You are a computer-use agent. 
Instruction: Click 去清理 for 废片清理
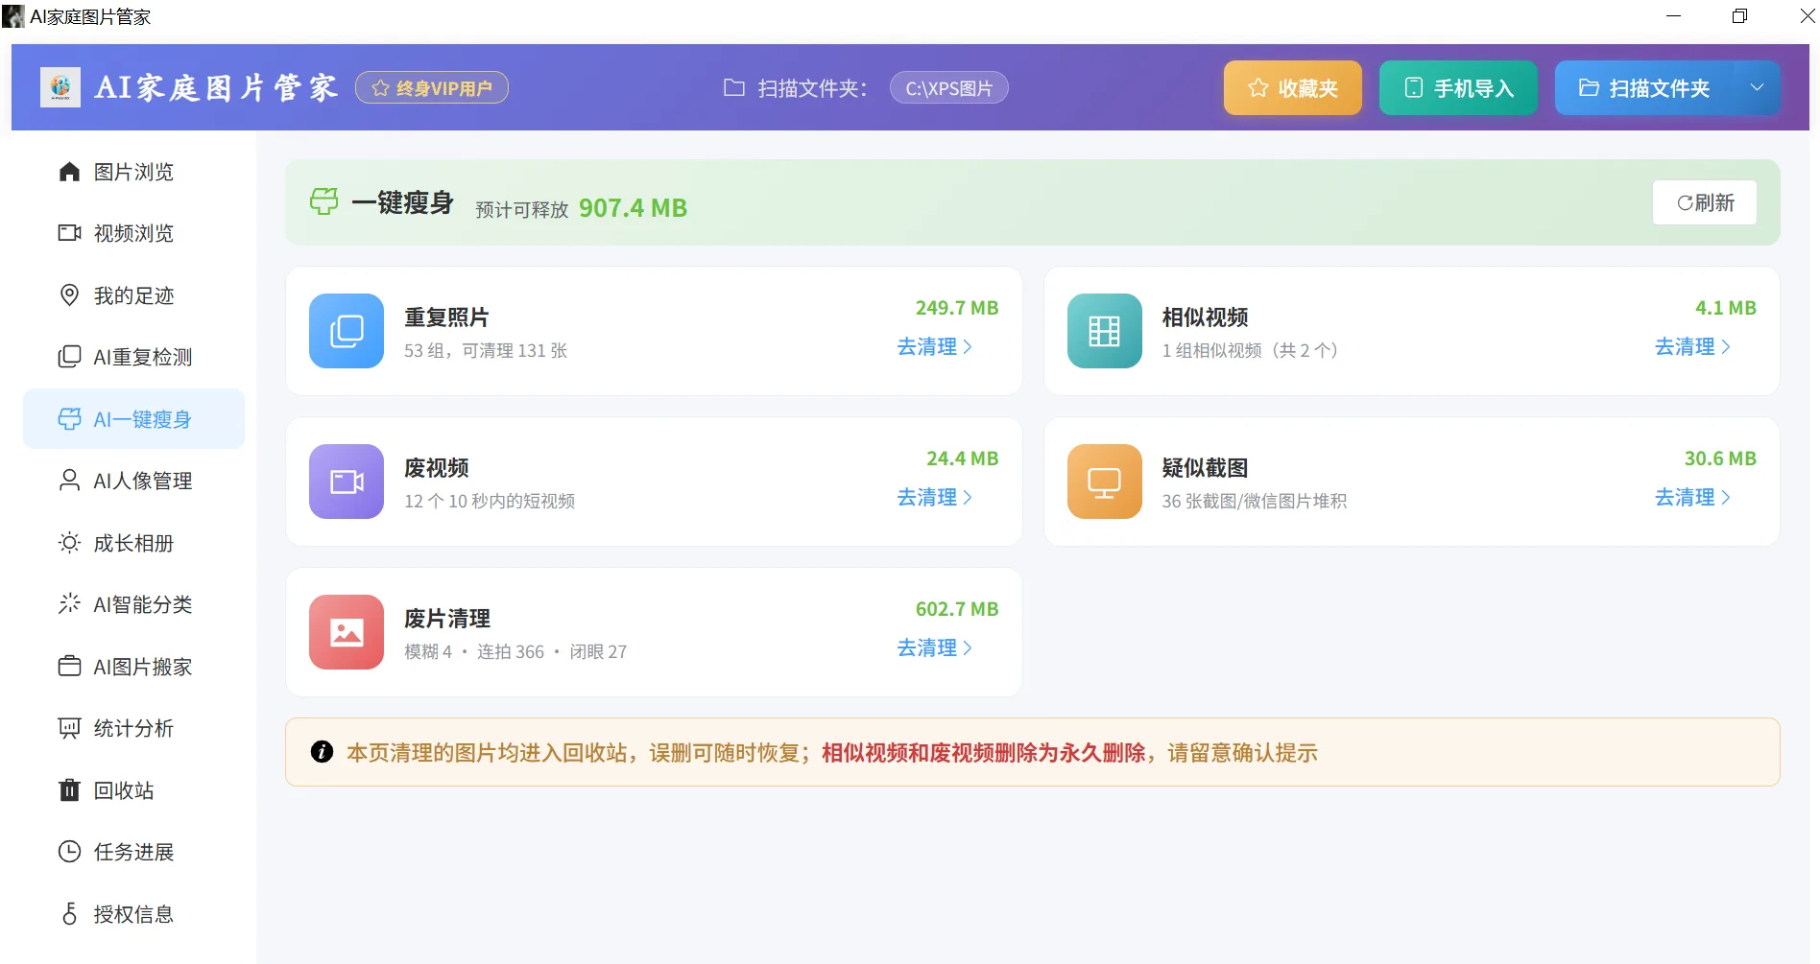coord(935,648)
